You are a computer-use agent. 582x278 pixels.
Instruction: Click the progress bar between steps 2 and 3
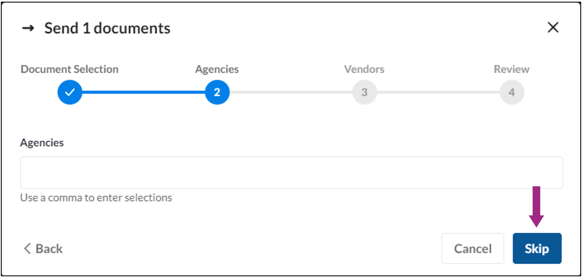point(291,92)
